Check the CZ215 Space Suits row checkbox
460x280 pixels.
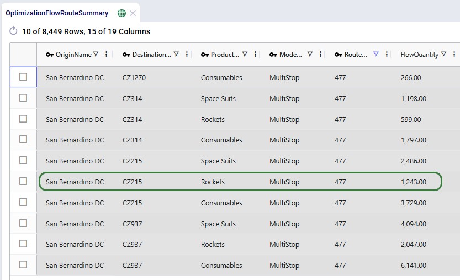click(x=23, y=160)
